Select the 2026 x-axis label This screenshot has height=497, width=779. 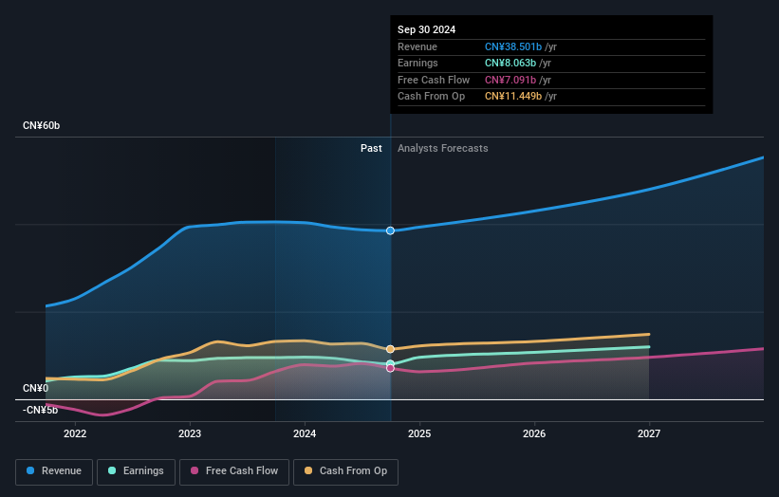coord(534,434)
